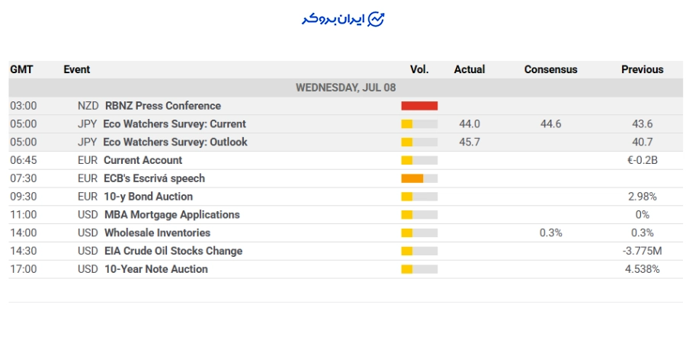
Task: Click the Iran Broker Persian brand text
Action: click(x=333, y=20)
